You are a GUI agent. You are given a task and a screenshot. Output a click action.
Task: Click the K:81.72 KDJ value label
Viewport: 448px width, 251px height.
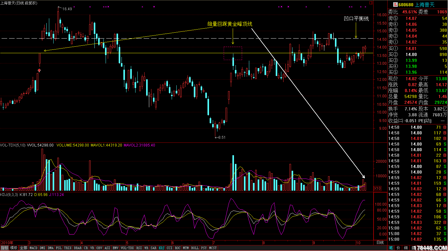pyautogui.click(x=26, y=195)
